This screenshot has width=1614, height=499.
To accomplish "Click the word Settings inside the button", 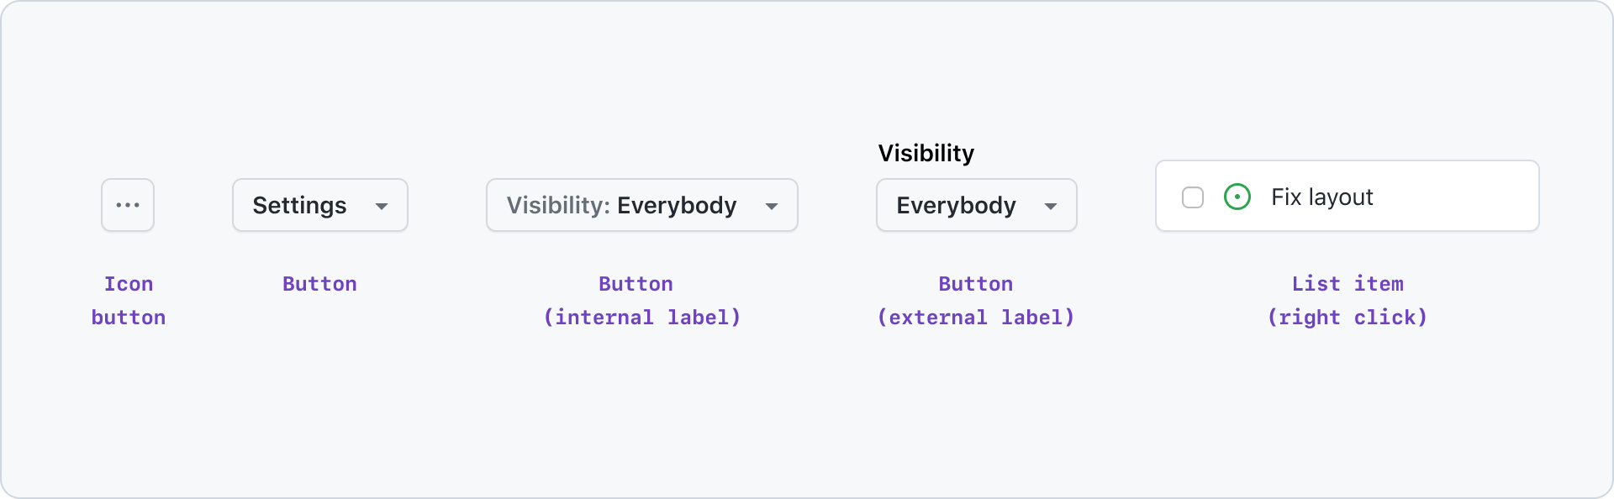I will point(299,206).
